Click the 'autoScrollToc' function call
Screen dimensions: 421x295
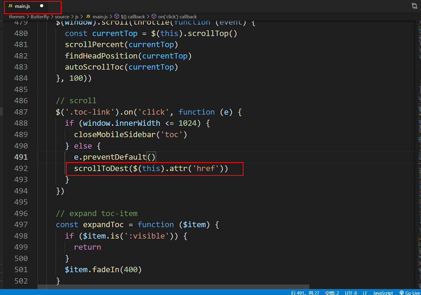(x=94, y=67)
